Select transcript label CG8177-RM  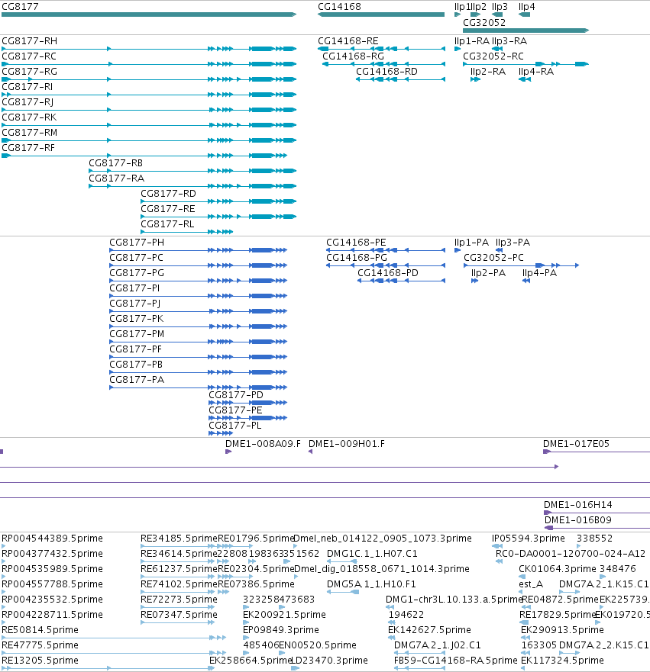point(30,133)
